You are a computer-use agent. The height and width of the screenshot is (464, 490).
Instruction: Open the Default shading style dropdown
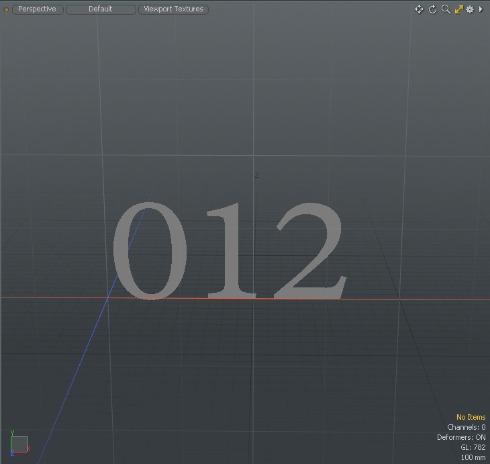pyautogui.click(x=101, y=9)
